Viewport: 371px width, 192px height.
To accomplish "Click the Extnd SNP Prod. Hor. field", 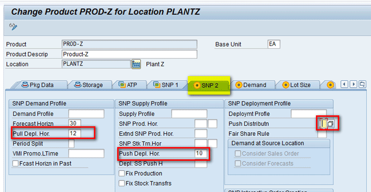I will click(x=201, y=133).
